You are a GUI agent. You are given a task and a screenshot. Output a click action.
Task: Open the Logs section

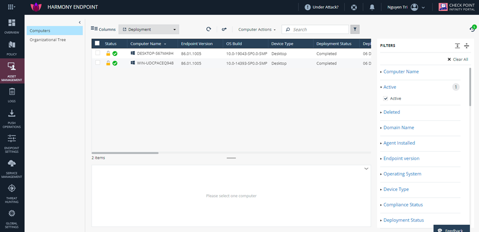point(12,96)
